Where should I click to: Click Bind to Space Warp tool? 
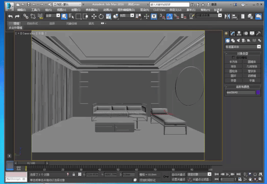(40, 16)
